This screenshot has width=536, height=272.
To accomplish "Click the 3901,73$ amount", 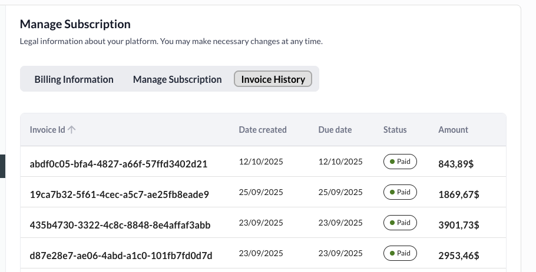I will pos(458,226).
